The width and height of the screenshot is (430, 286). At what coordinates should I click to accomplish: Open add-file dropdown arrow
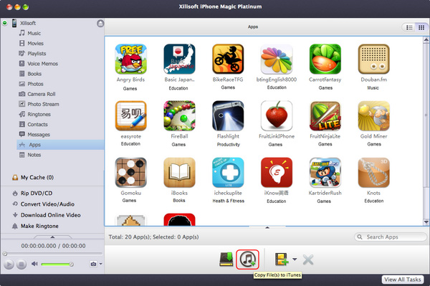tap(295, 259)
